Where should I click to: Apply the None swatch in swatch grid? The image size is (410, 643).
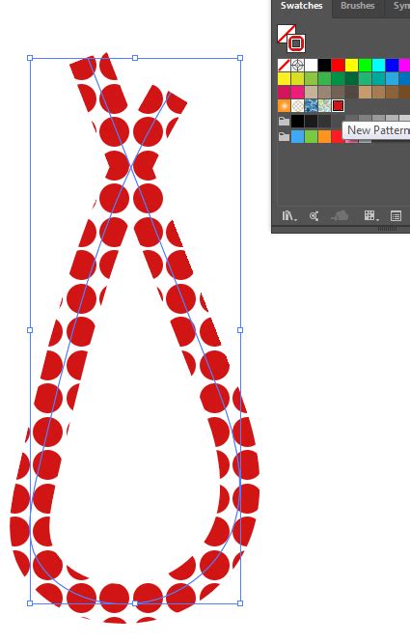[284, 66]
